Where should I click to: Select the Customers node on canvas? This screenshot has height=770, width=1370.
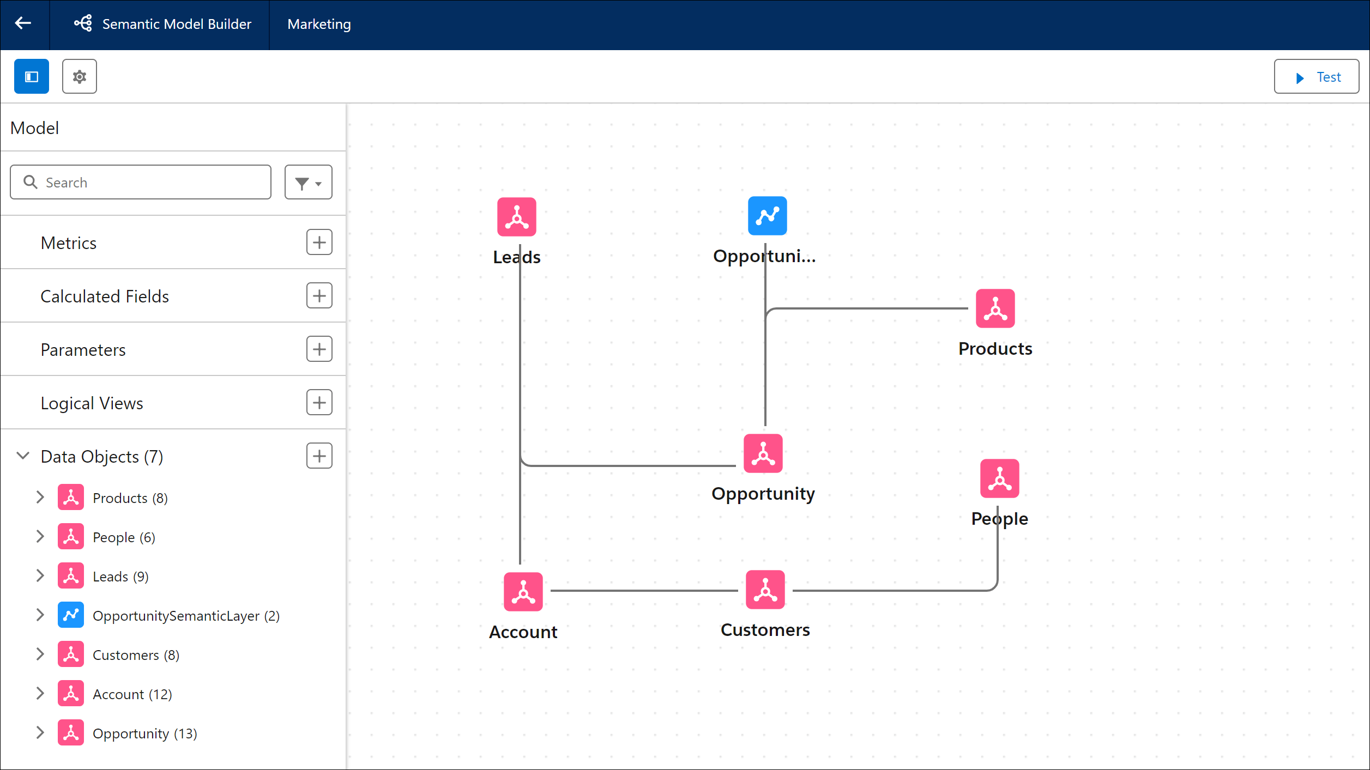[x=765, y=590]
